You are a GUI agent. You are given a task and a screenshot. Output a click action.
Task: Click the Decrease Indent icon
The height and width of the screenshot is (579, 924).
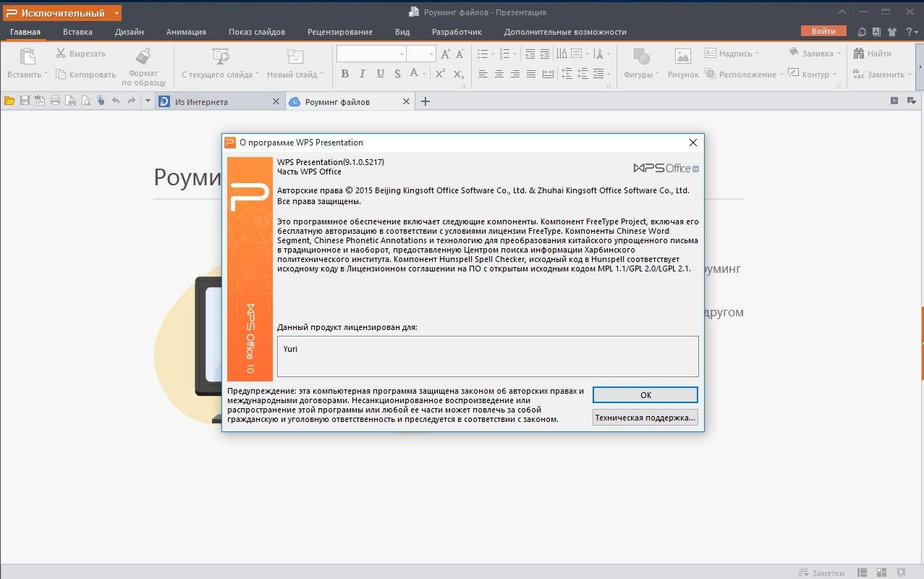coord(530,54)
